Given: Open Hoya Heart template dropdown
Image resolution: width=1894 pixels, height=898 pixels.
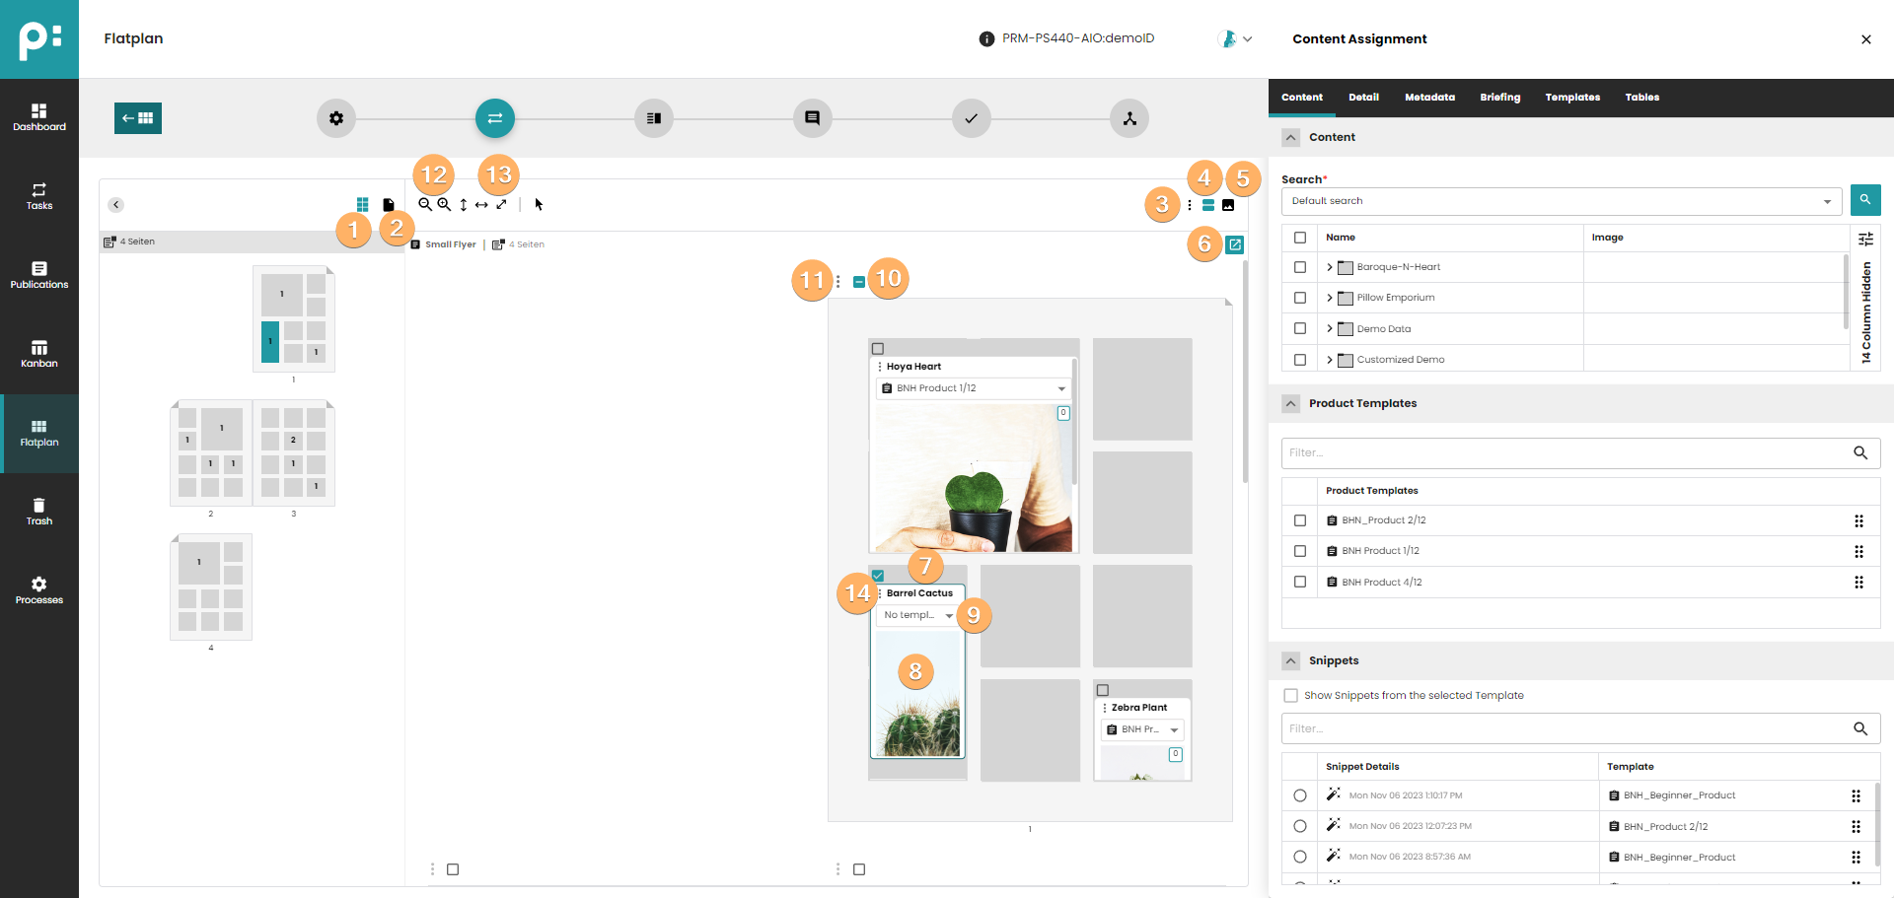Looking at the screenshot, I should tap(1061, 388).
